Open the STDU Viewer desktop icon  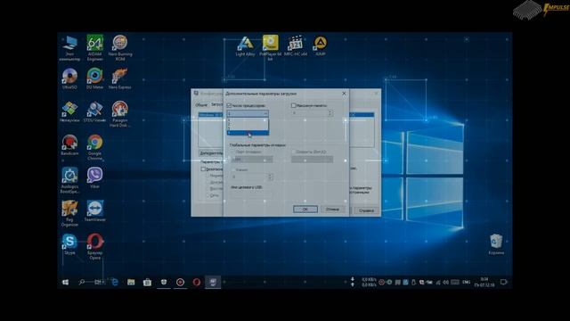[x=94, y=111]
